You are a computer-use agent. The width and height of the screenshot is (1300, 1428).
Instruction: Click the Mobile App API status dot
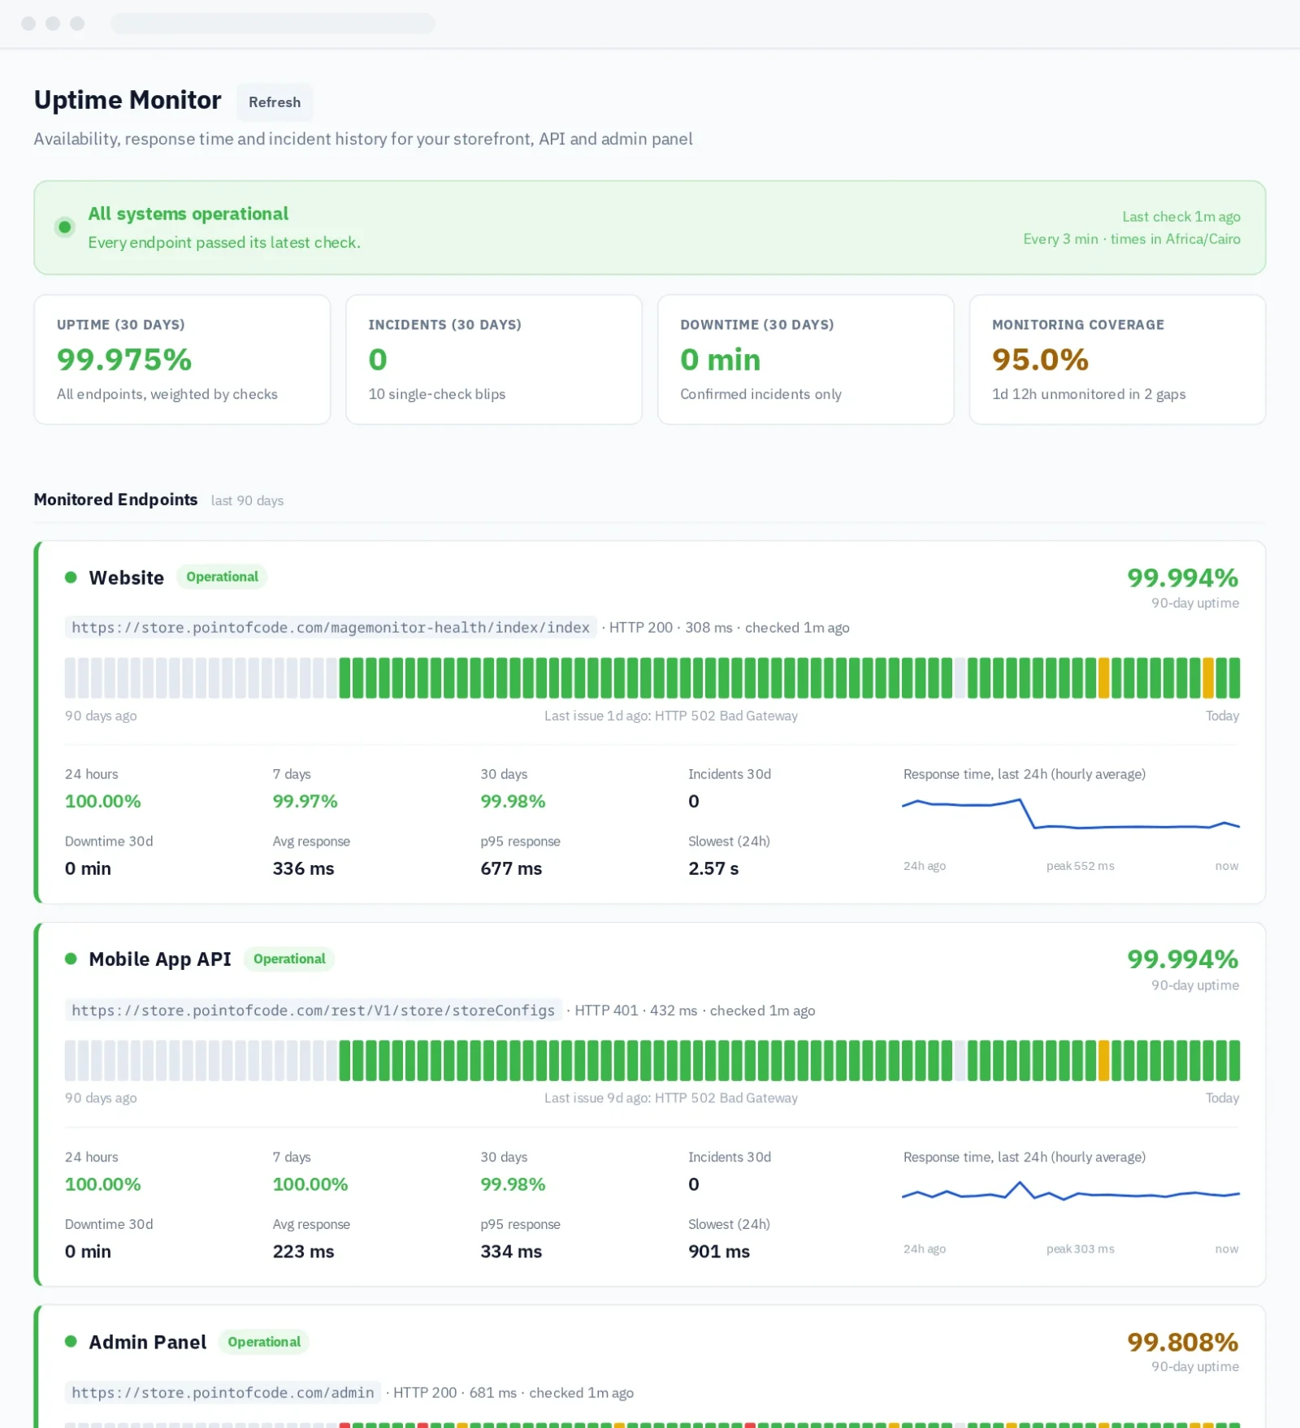tap(71, 959)
